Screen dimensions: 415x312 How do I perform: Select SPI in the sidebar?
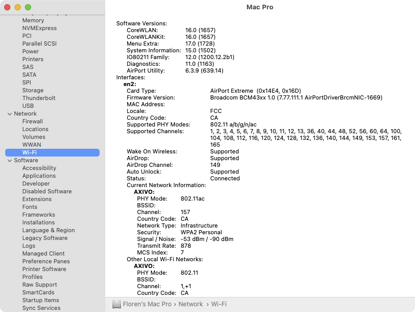click(x=27, y=82)
